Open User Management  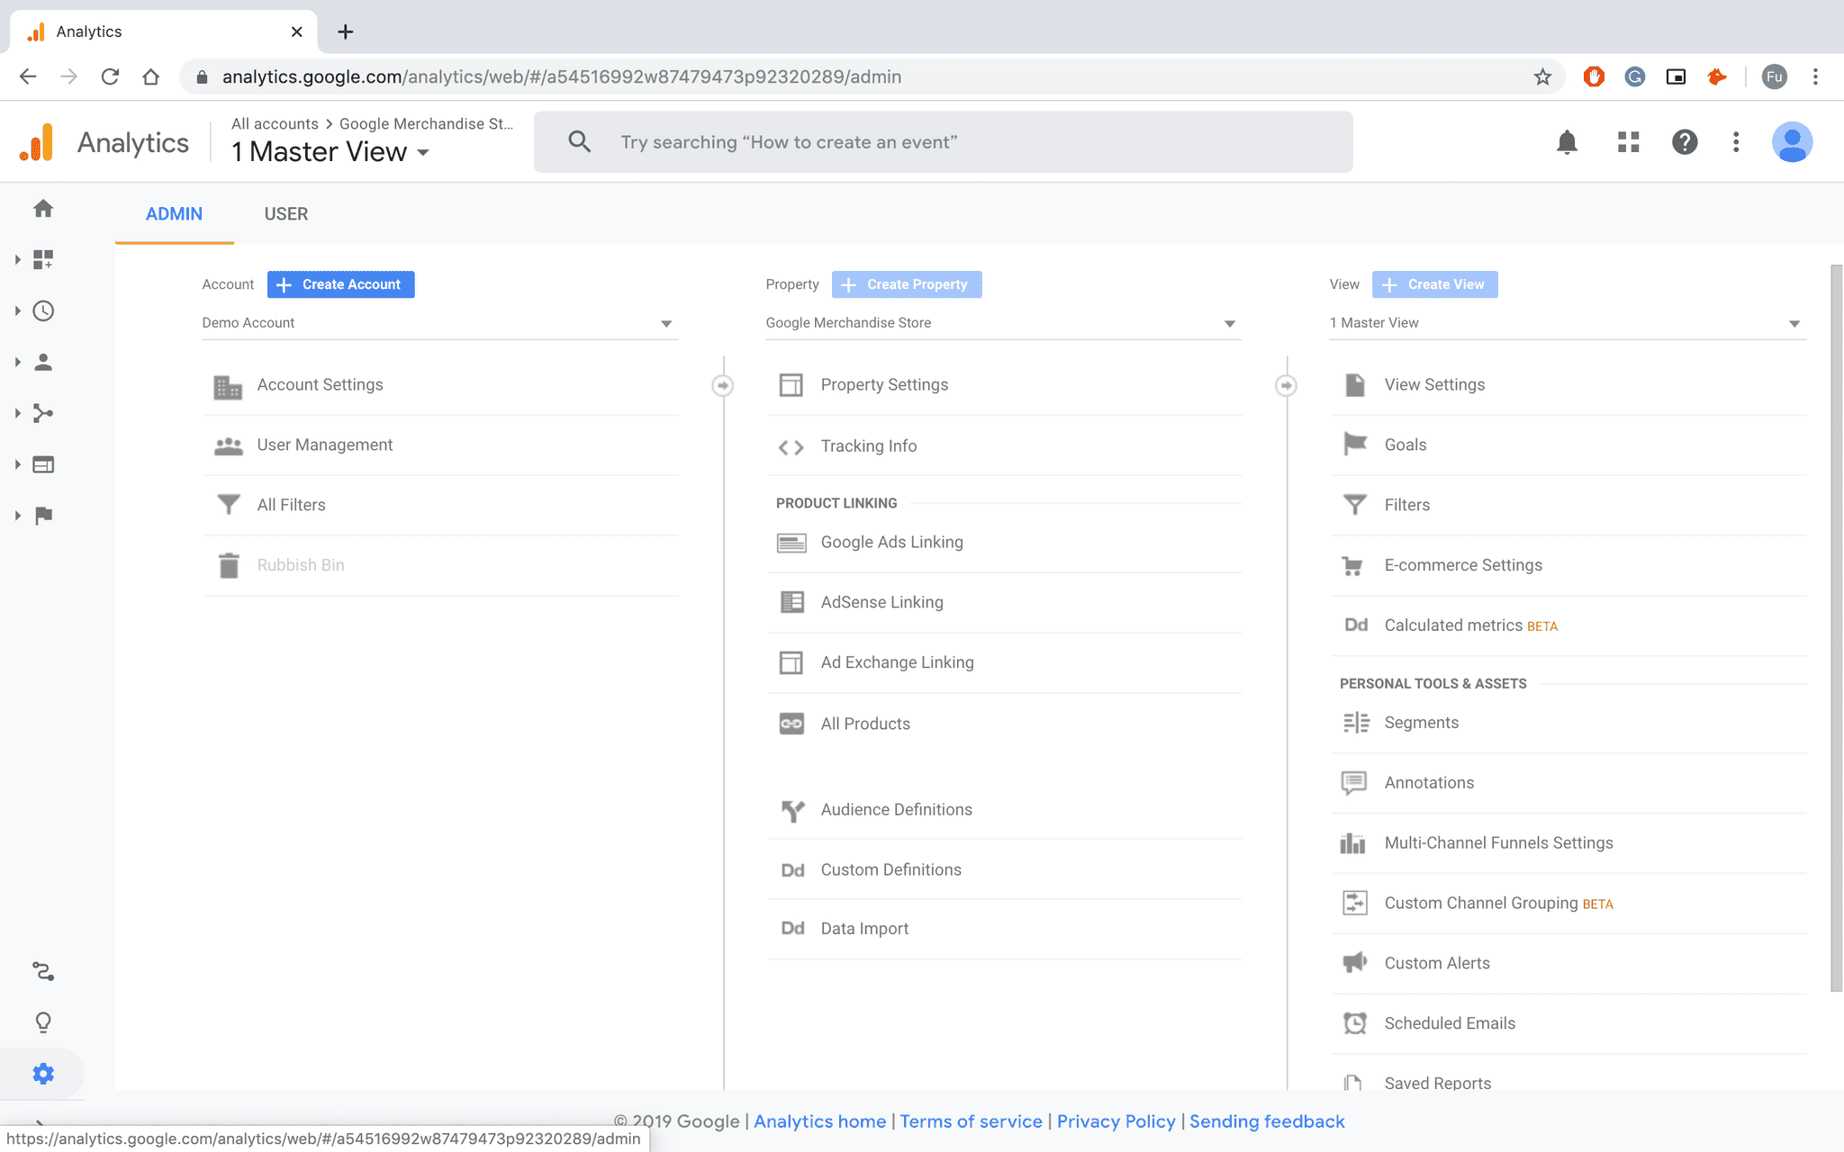(441, 445)
